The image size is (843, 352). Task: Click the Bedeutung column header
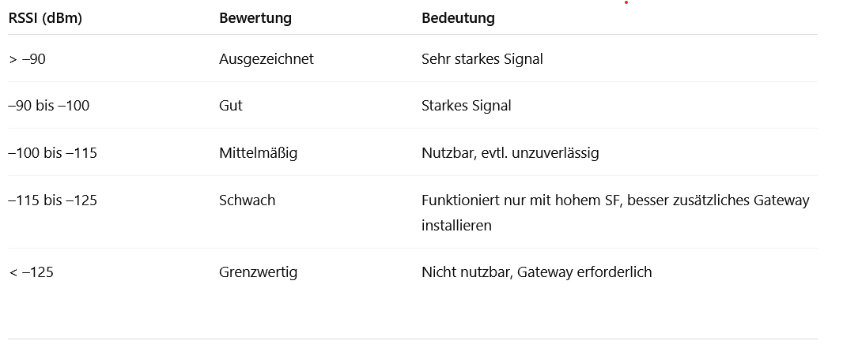(x=458, y=18)
